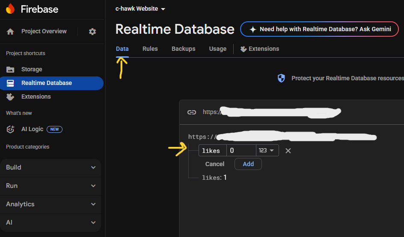The height and width of the screenshot is (237, 404).
Task: Expand the Build category
Action: coord(50,167)
